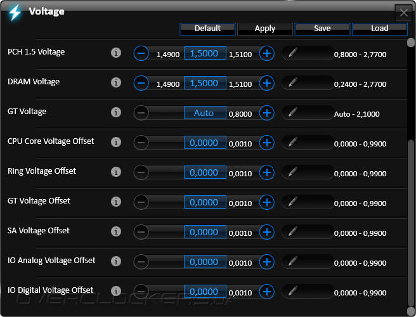Click the Default button
Viewport: 416px width, 317px height.
point(207,29)
